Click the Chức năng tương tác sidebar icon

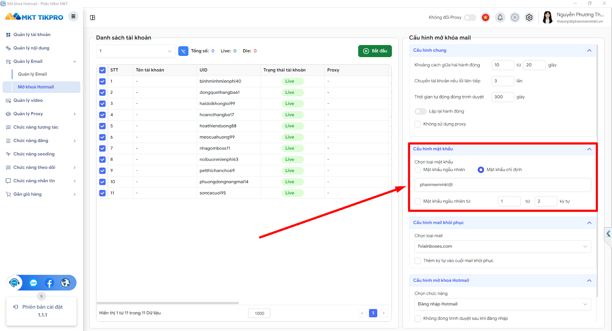point(8,127)
